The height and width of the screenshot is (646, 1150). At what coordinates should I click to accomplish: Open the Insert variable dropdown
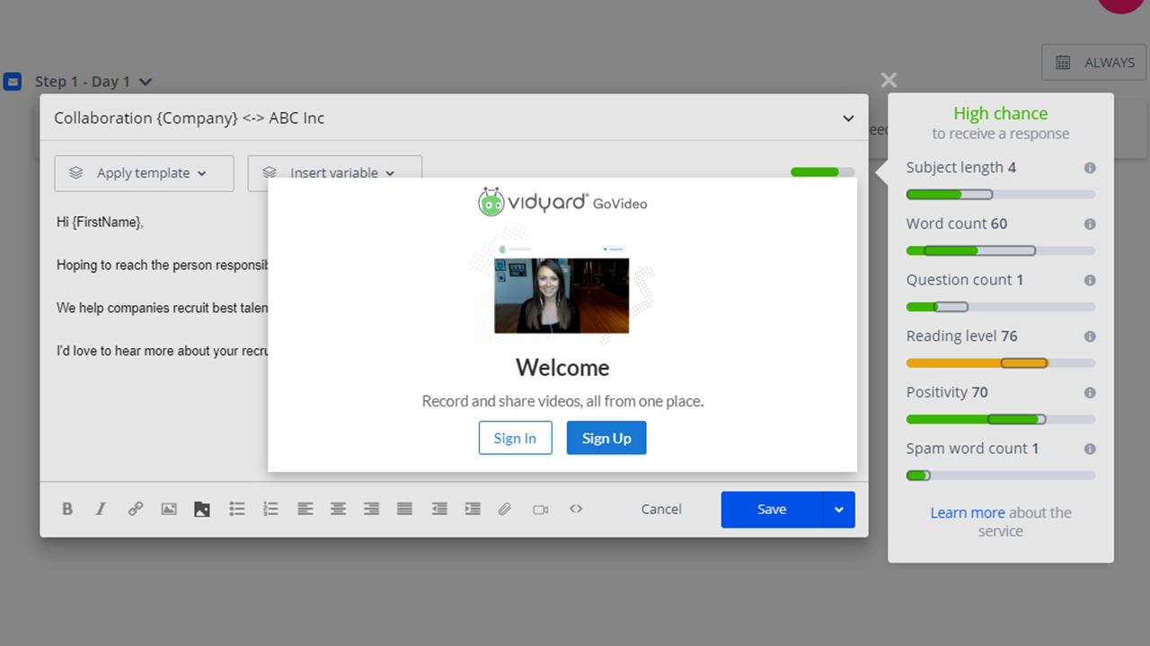335,167
